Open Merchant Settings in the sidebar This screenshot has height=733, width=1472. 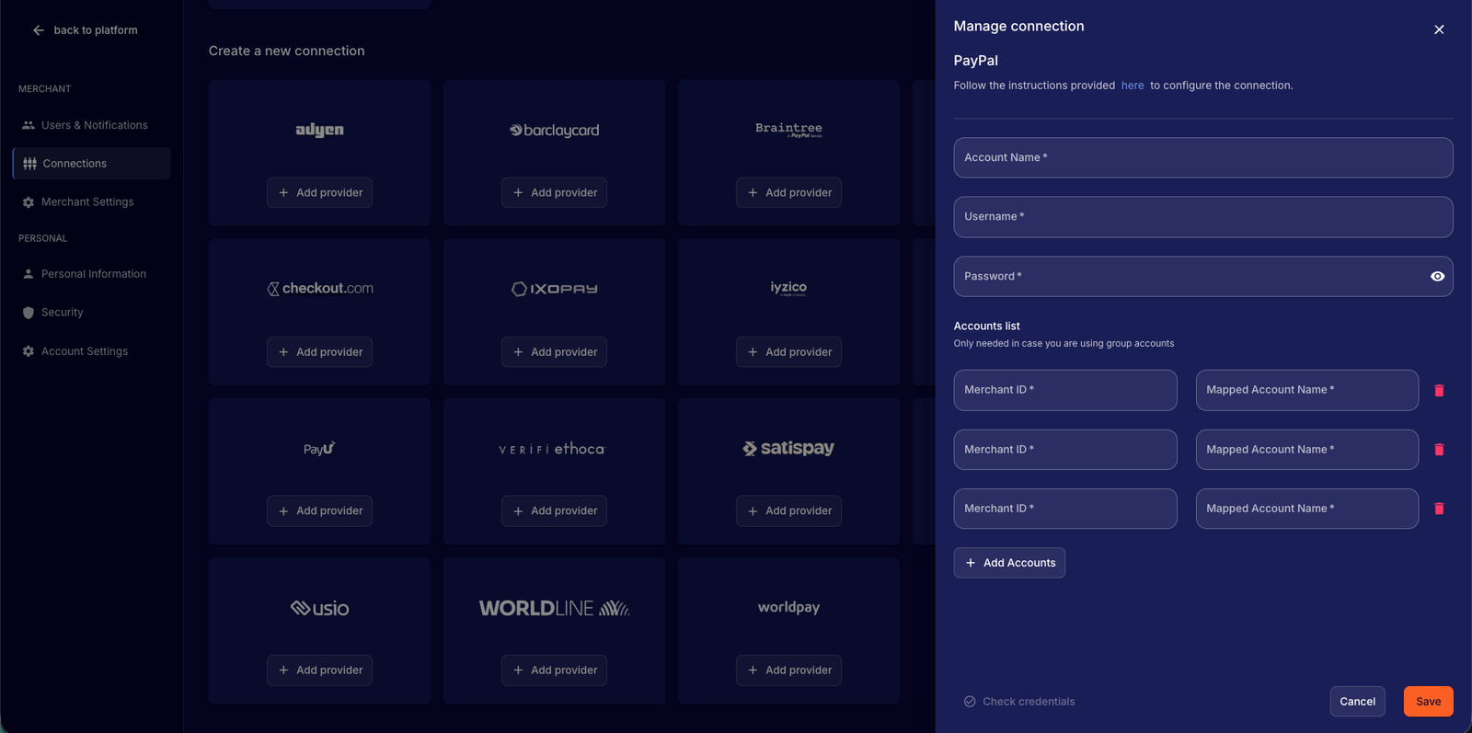pos(92,202)
